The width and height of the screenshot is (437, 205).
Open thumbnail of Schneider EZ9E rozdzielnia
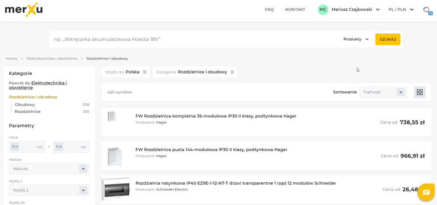116,189
